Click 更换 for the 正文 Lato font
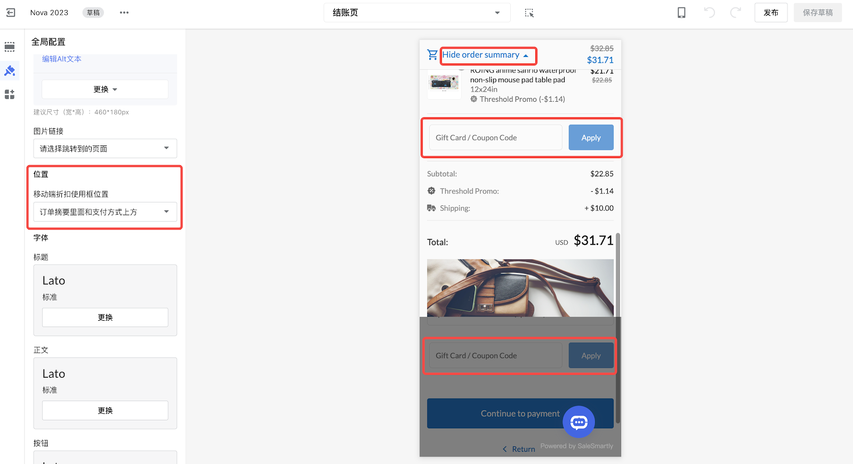The image size is (853, 464). [x=105, y=411]
